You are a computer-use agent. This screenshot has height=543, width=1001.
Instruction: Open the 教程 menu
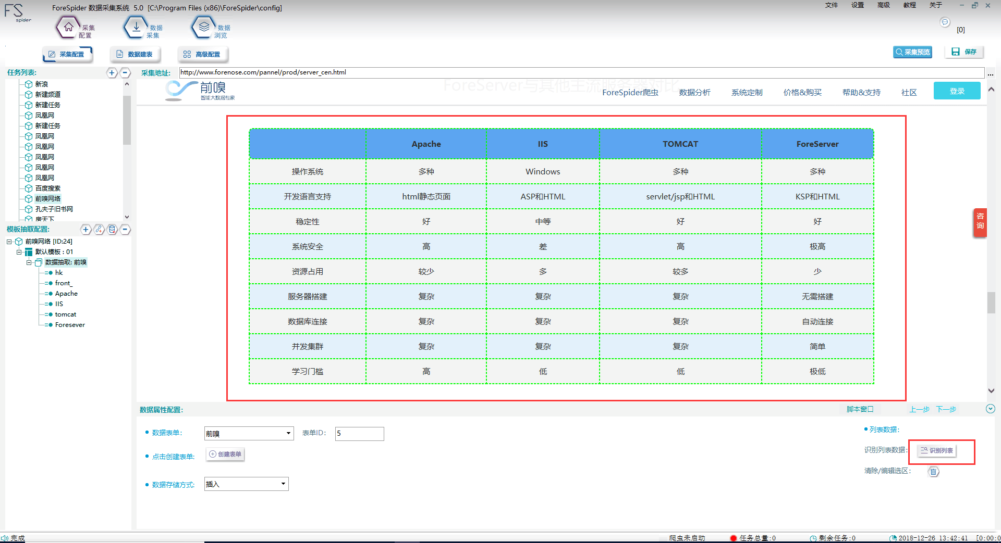tap(910, 5)
